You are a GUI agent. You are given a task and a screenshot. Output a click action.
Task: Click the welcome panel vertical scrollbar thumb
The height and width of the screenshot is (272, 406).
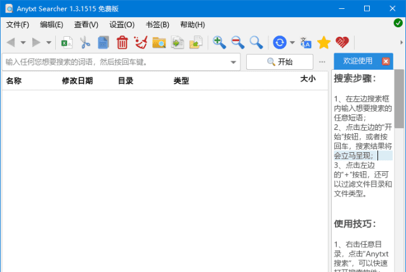pyautogui.click(x=399, y=98)
